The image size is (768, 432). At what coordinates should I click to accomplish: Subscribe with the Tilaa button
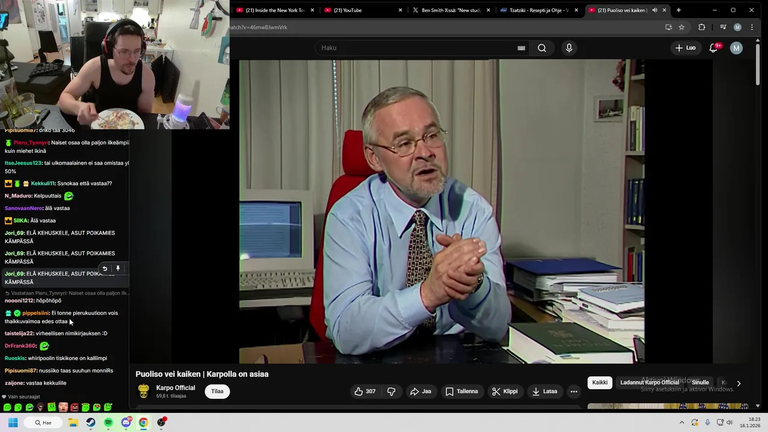coord(217,391)
